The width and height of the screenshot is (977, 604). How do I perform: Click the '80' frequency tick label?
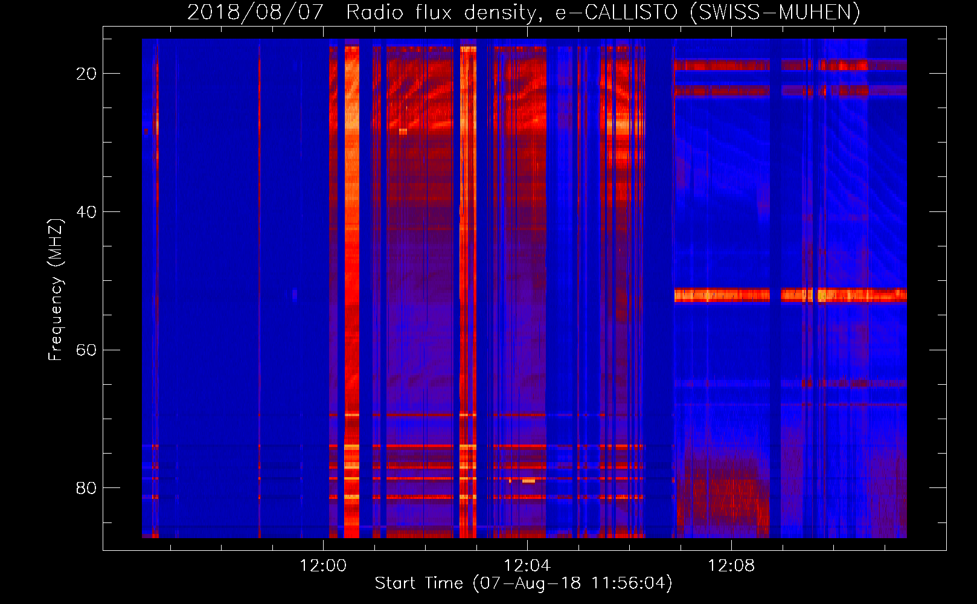pyautogui.click(x=86, y=488)
